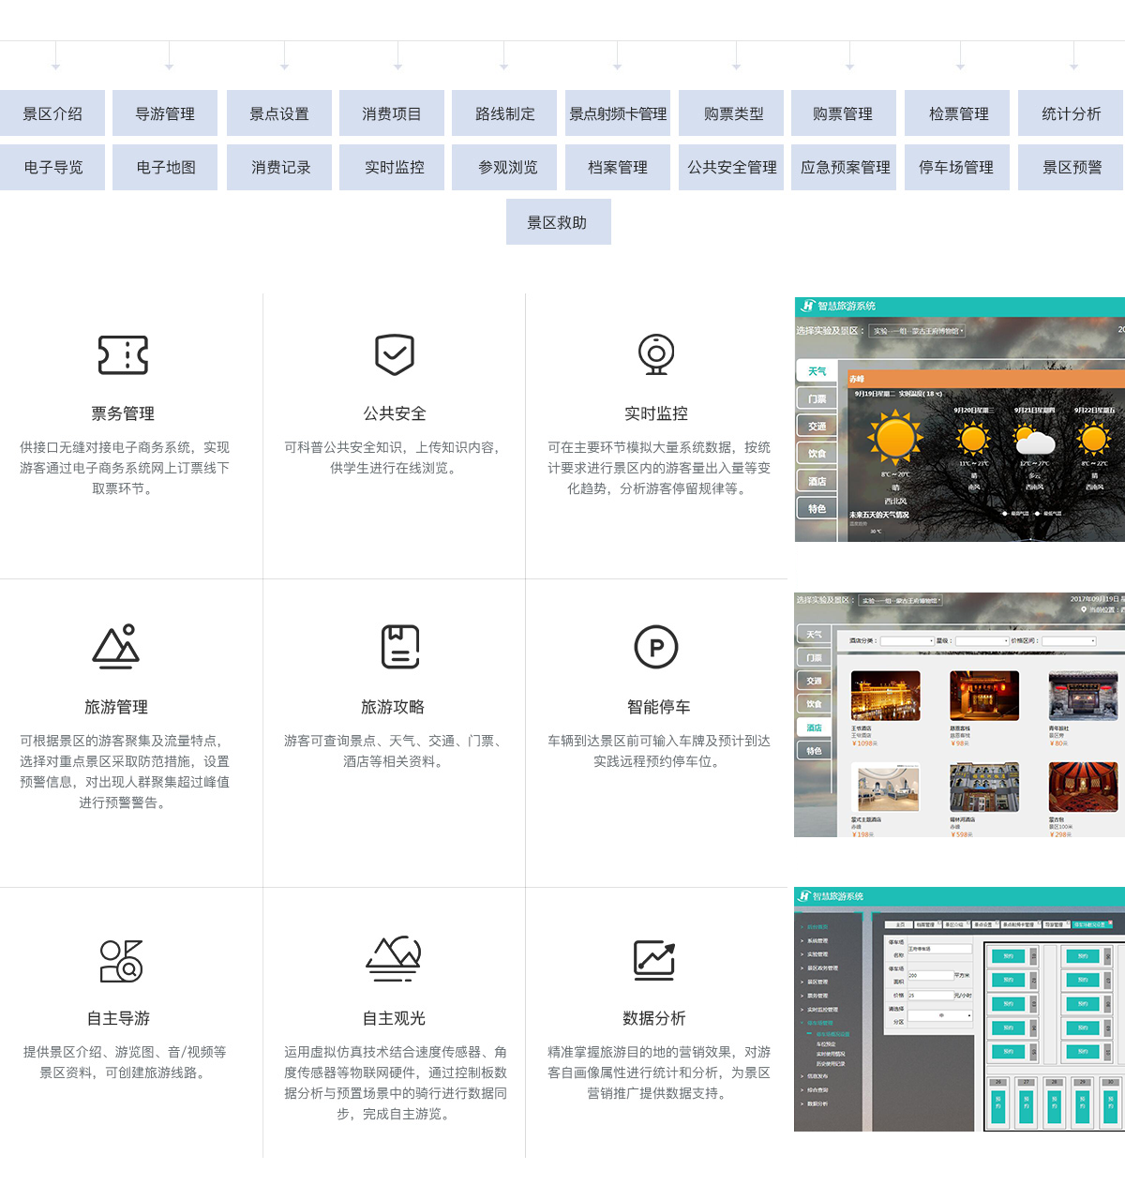Screen dimensions: 1125x1200
Task: Open the 选择实验及景区 dropdown in the hotel screenshot
Action: pyautogui.click(x=900, y=601)
